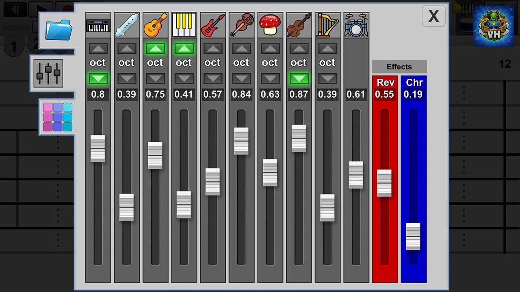This screenshot has height=292, width=520.
Task: Raise octave on the flute channel
Action: pyautogui.click(x=127, y=49)
